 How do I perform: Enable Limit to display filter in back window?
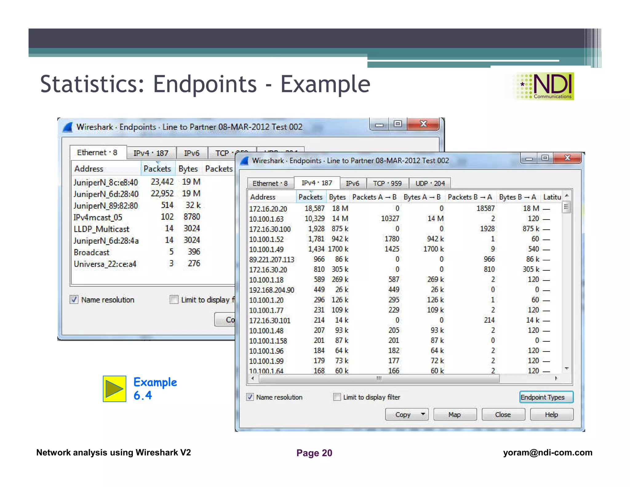point(174,300)
